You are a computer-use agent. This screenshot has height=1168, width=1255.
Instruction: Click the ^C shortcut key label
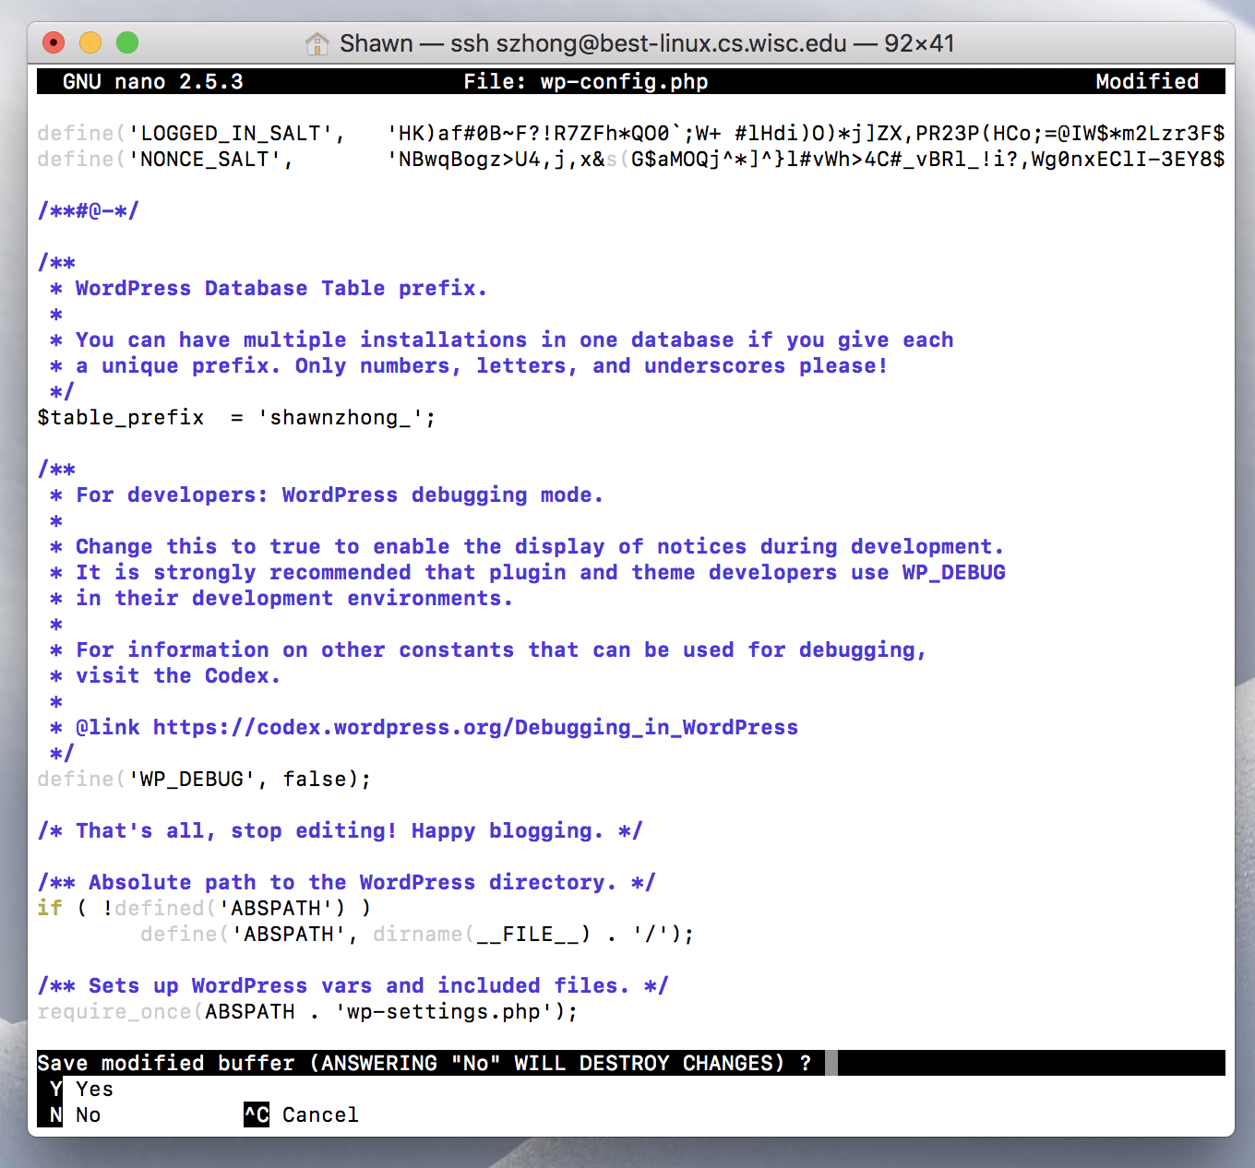point(257,1114)
